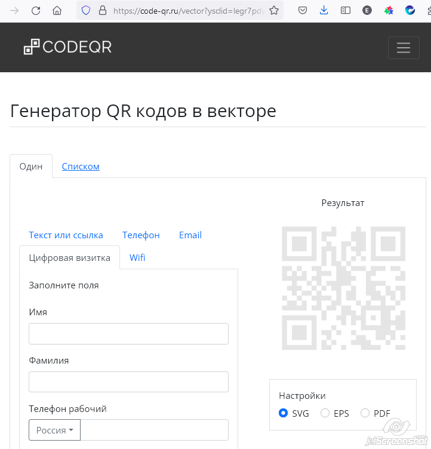Image resolution: width=431 pixels, height=449 pixels.
Task: Click the Настройки label
Action: (302, 396)
